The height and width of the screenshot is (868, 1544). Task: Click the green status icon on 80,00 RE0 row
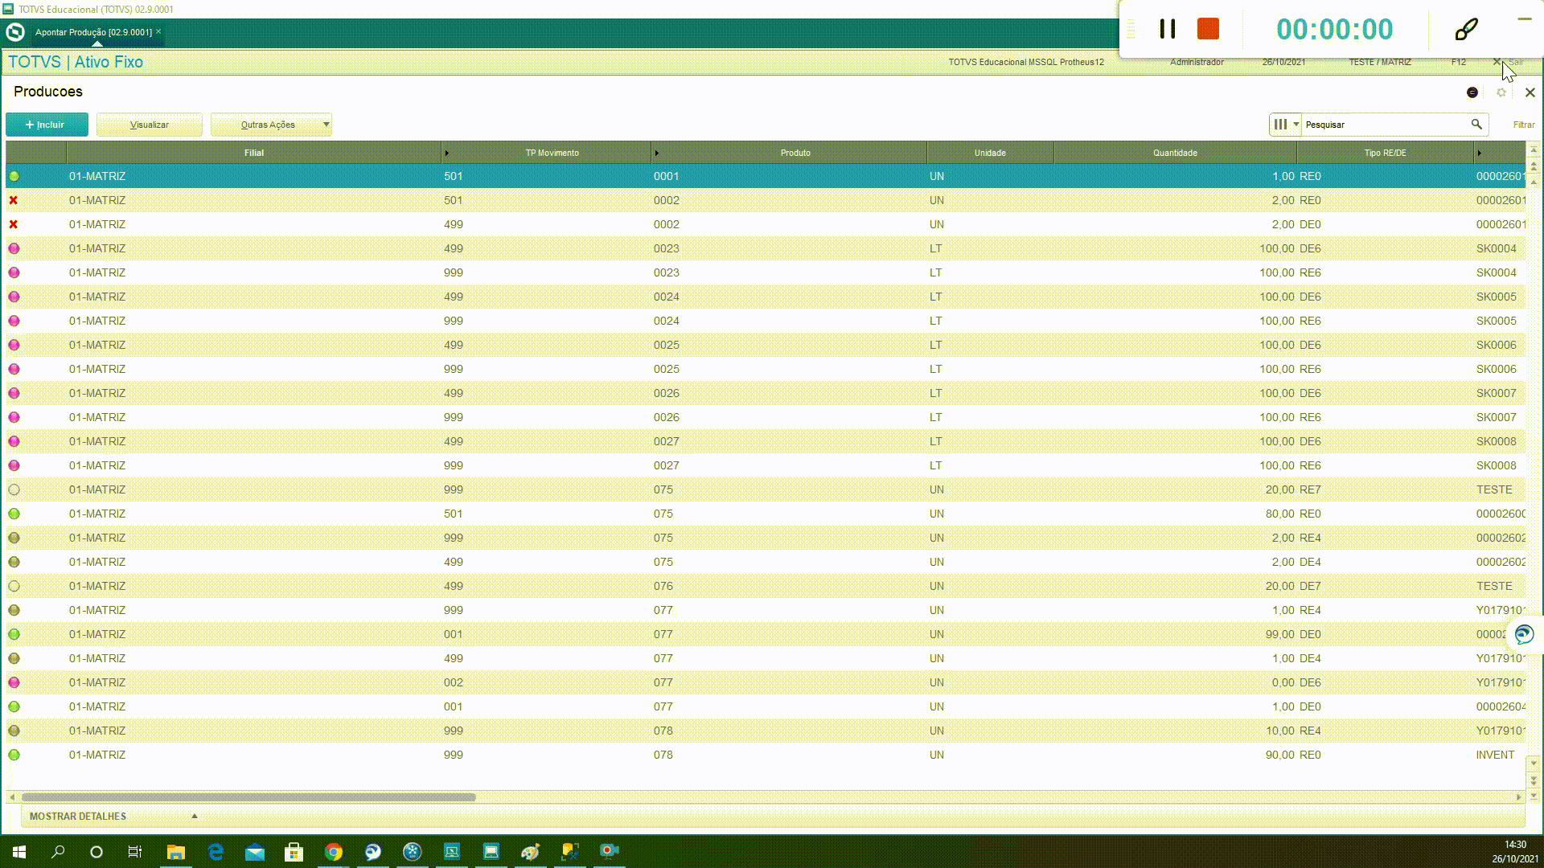click(x=14, y=514)
